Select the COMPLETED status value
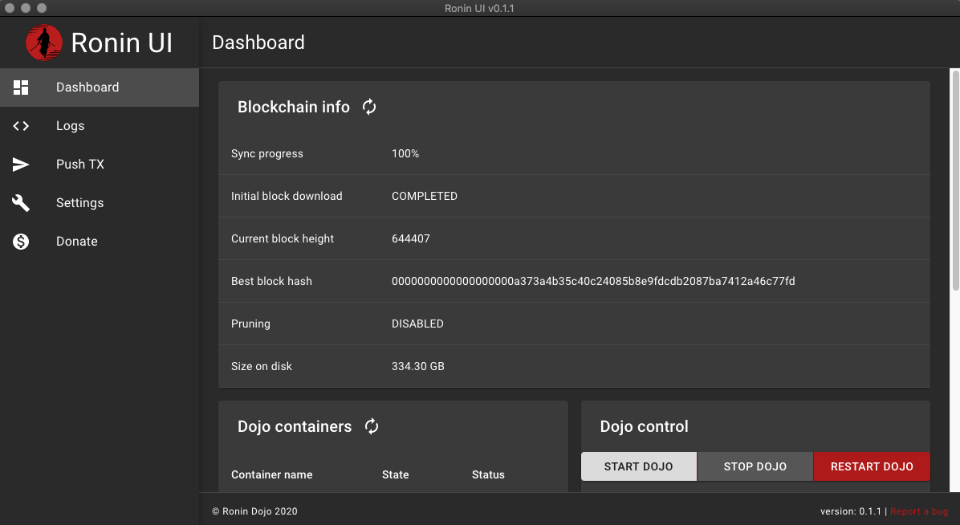 click(425, 196)
